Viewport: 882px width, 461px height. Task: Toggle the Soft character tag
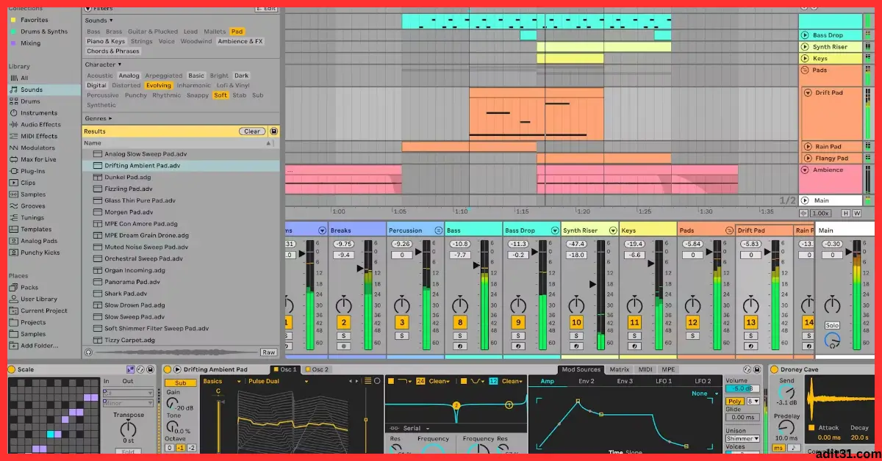220,95
